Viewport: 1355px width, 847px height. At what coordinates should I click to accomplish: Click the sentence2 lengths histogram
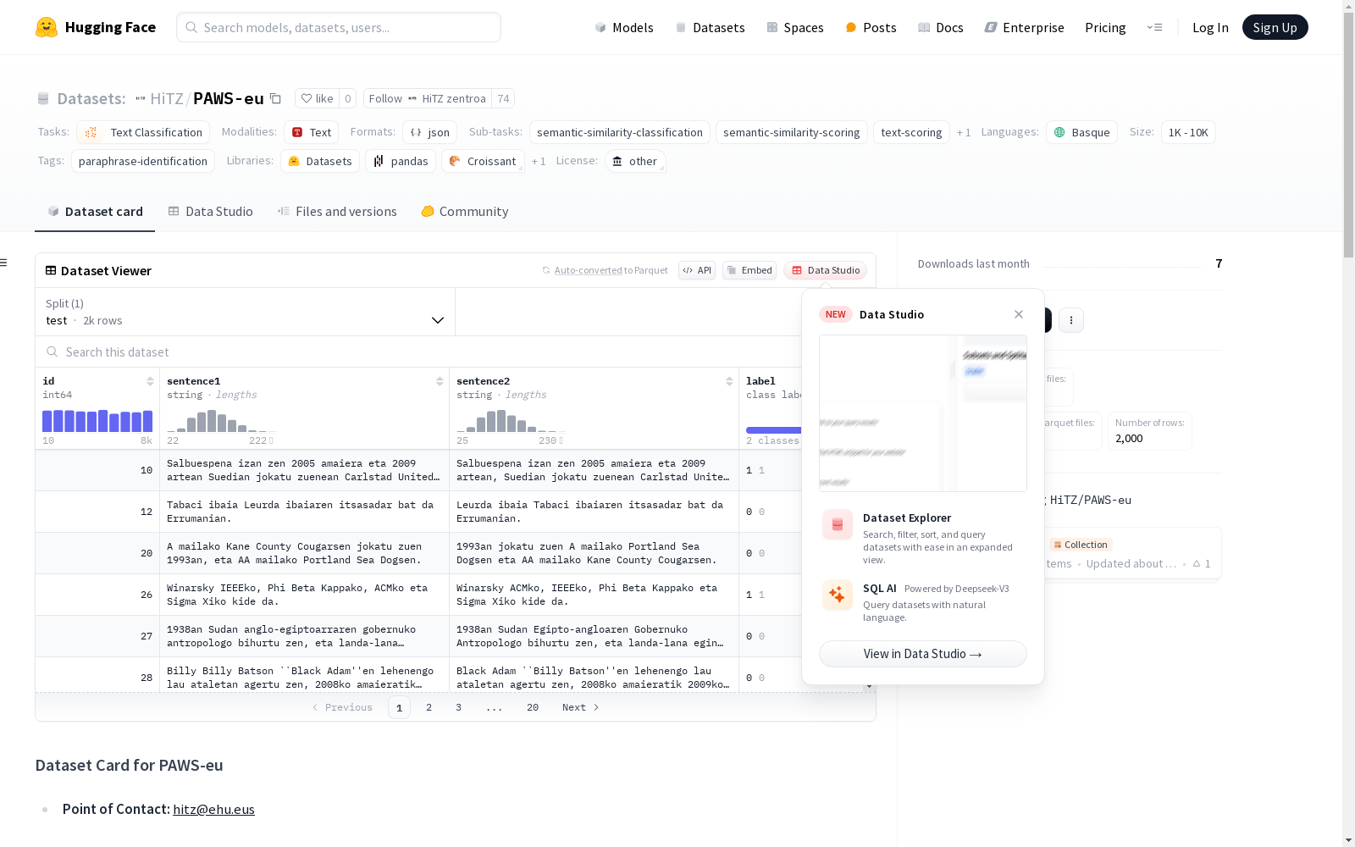(x=512, y=421)
